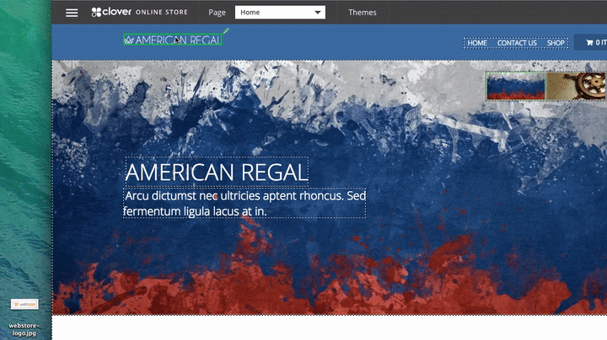607x340 pixels.
Task: Select webstore-logo.jpg desktop file icon
Action: pos(23,304)
